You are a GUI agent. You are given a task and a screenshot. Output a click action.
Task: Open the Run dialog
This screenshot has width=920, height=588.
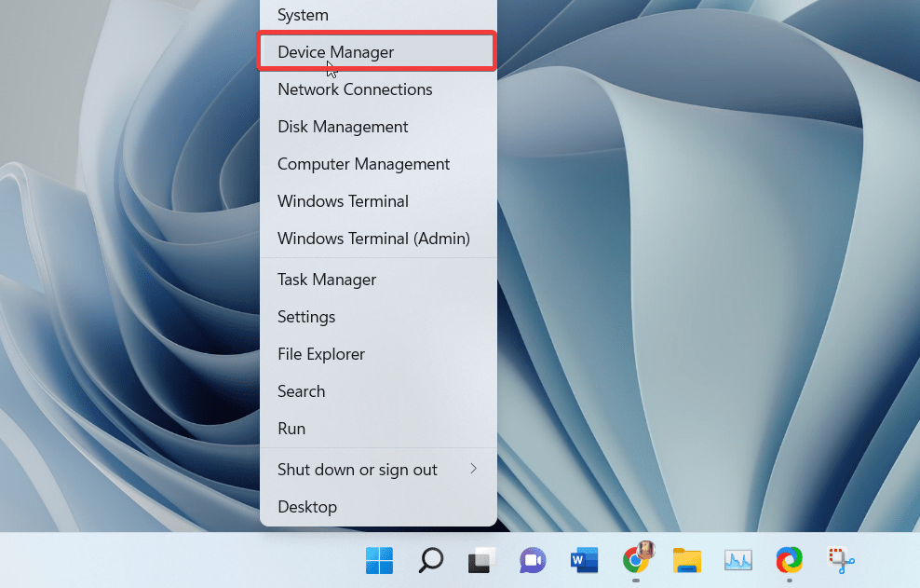tap(291, 429)
